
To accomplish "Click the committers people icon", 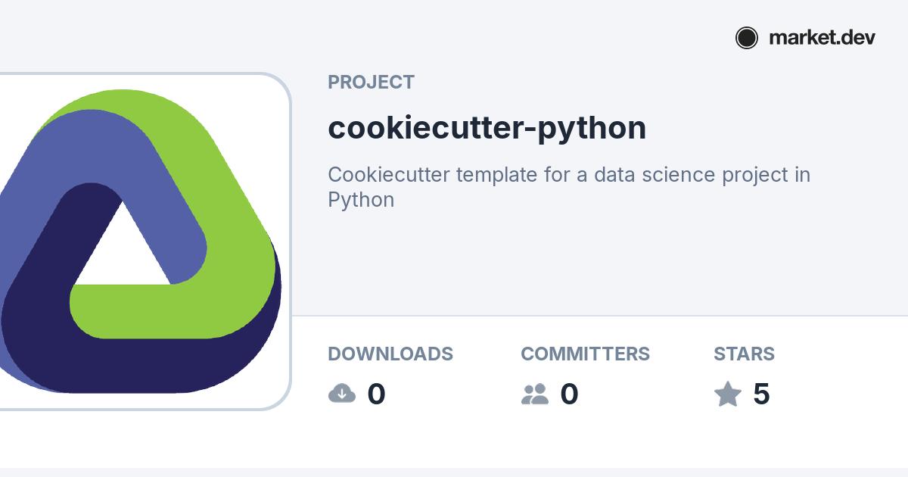I will pos(535,394).
